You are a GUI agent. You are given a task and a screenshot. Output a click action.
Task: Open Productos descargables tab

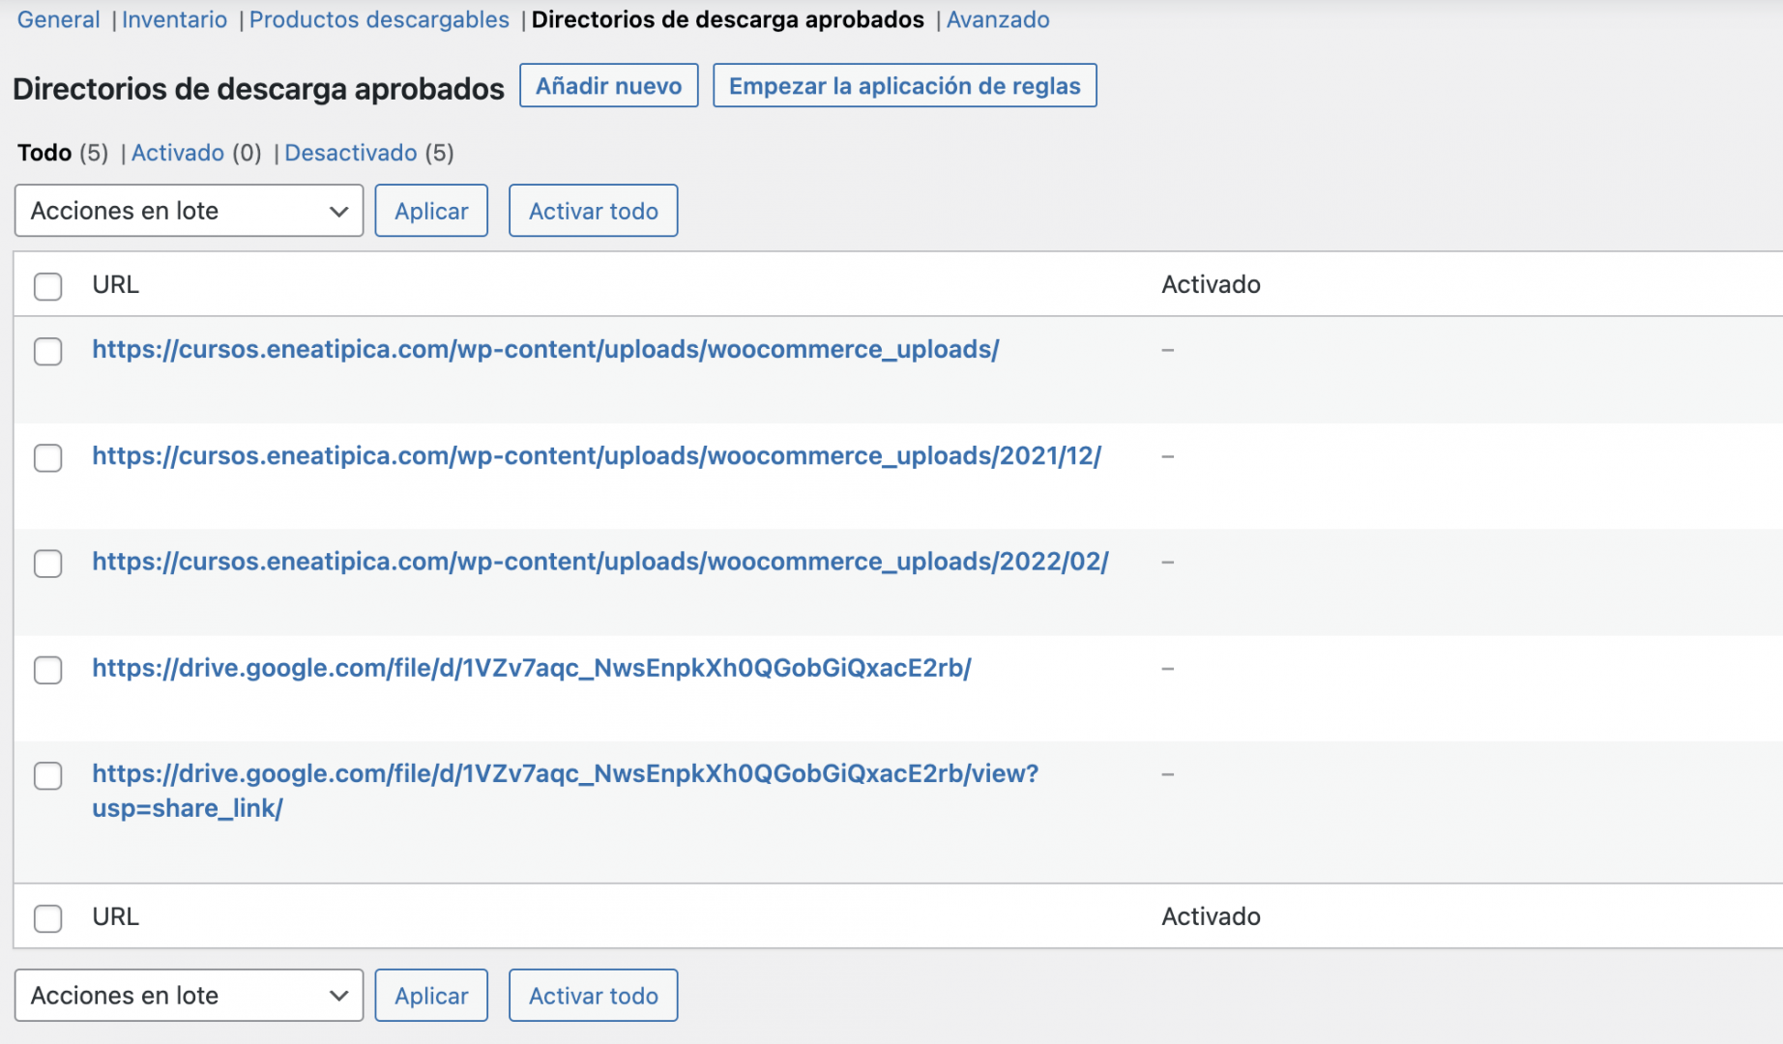379,19
